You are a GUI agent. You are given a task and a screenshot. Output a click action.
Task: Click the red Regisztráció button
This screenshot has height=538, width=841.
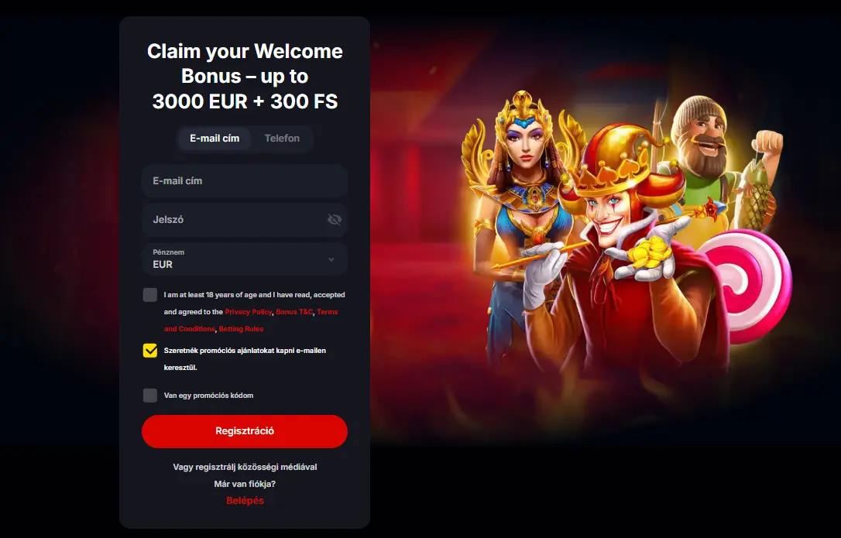pos(245,431)
